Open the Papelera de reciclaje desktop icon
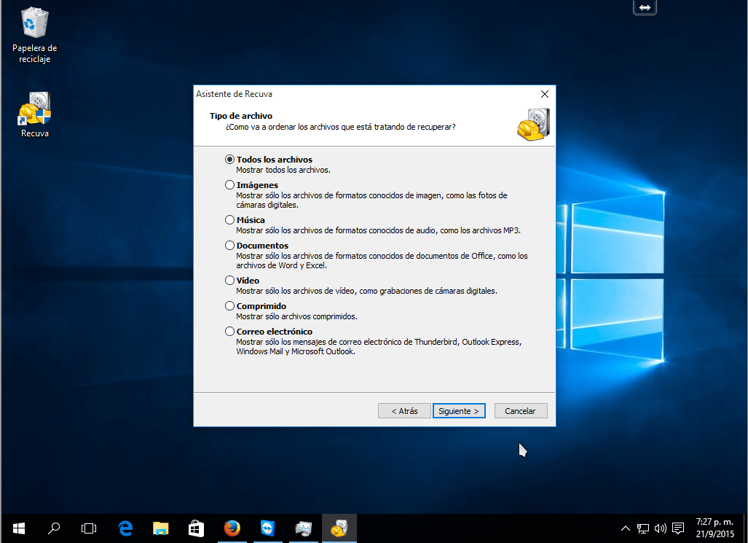748x543 pixels. pos(34,36)
